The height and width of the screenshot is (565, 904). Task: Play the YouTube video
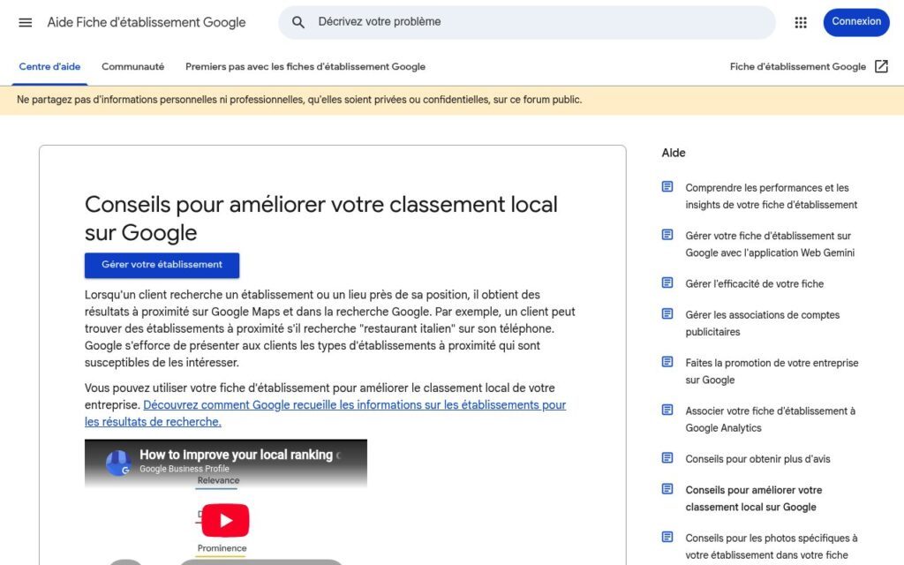pos(225,520)
